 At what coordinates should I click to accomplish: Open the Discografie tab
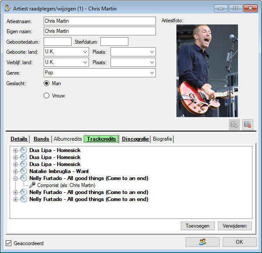tap(135, 139)
